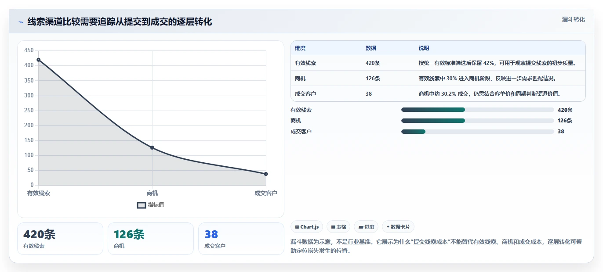Click the 维度 column header
Screen dimensions: 603x272
coord(300,48)
